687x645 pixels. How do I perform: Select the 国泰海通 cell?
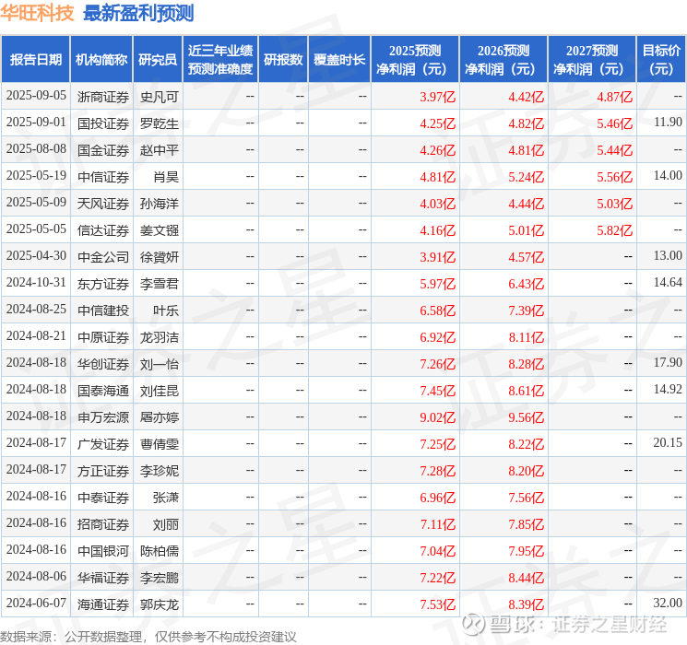[103, 391]
